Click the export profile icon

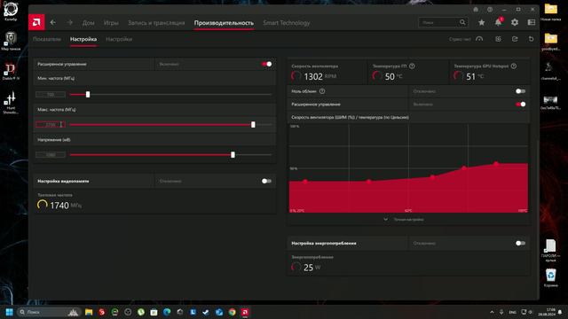(515, 39)
